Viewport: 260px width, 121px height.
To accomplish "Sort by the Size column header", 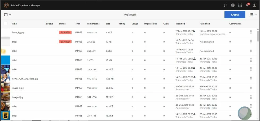I will (x=108, y=24).
